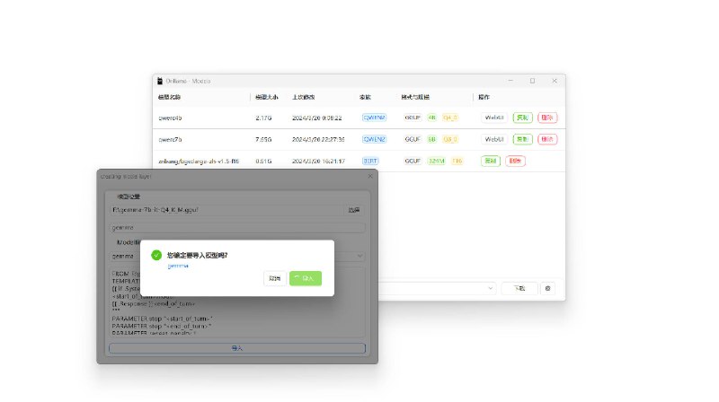719x402 pixels.
Task: Click the BERT family tag in the third row
Action: (x=369, y=161)
